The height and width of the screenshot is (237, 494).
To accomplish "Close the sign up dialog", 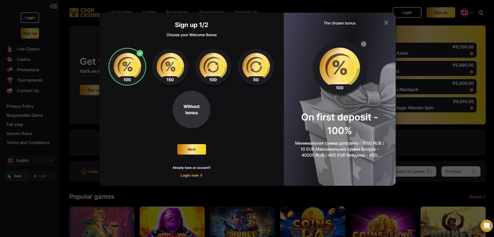I will click(386, 23).
